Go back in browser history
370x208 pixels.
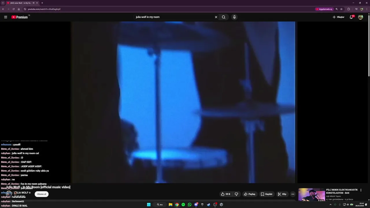(3, 9)
